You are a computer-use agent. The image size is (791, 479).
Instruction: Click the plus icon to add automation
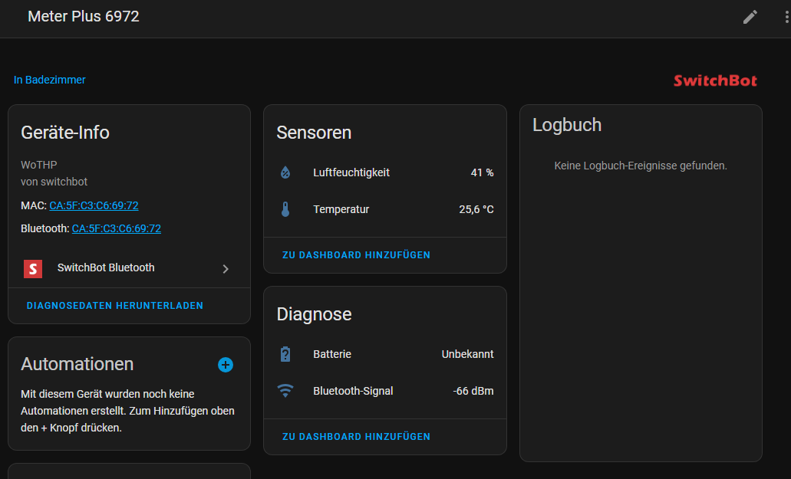click(226, 365)
